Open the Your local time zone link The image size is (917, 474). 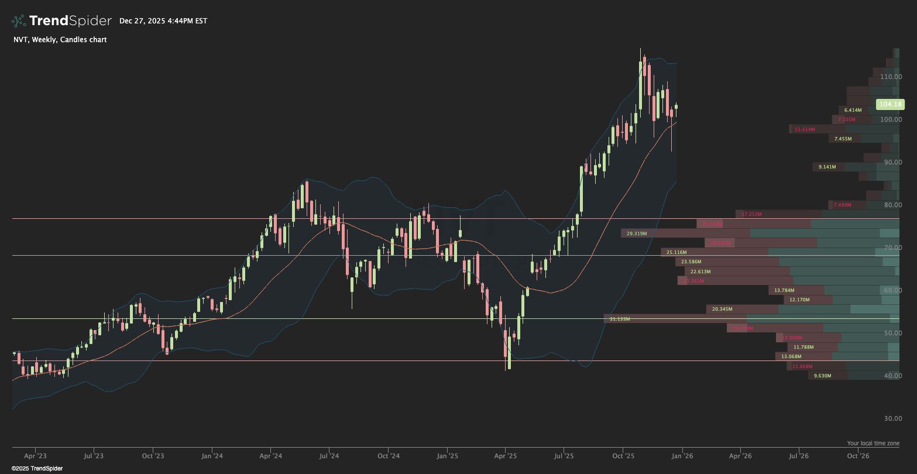pyautogui.click(x=873, y=444)
